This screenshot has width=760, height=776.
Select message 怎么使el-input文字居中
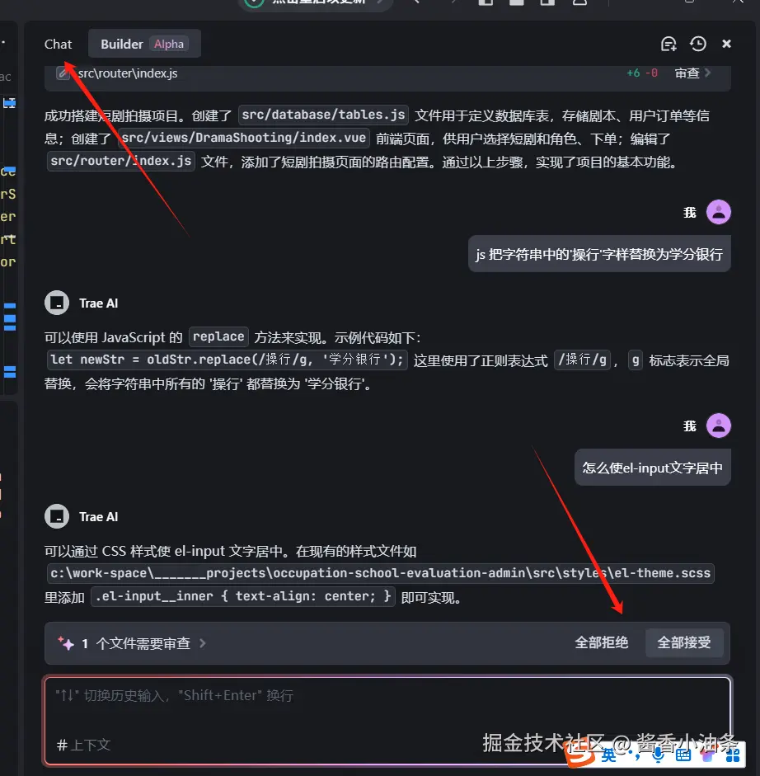click(652, 468)
